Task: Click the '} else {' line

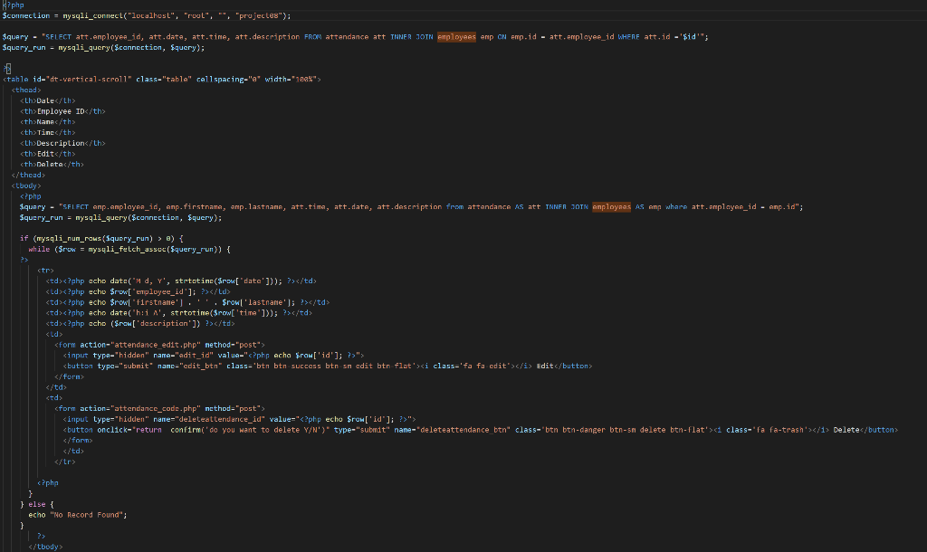Action: pyautogui.click(x=36, y=505)
